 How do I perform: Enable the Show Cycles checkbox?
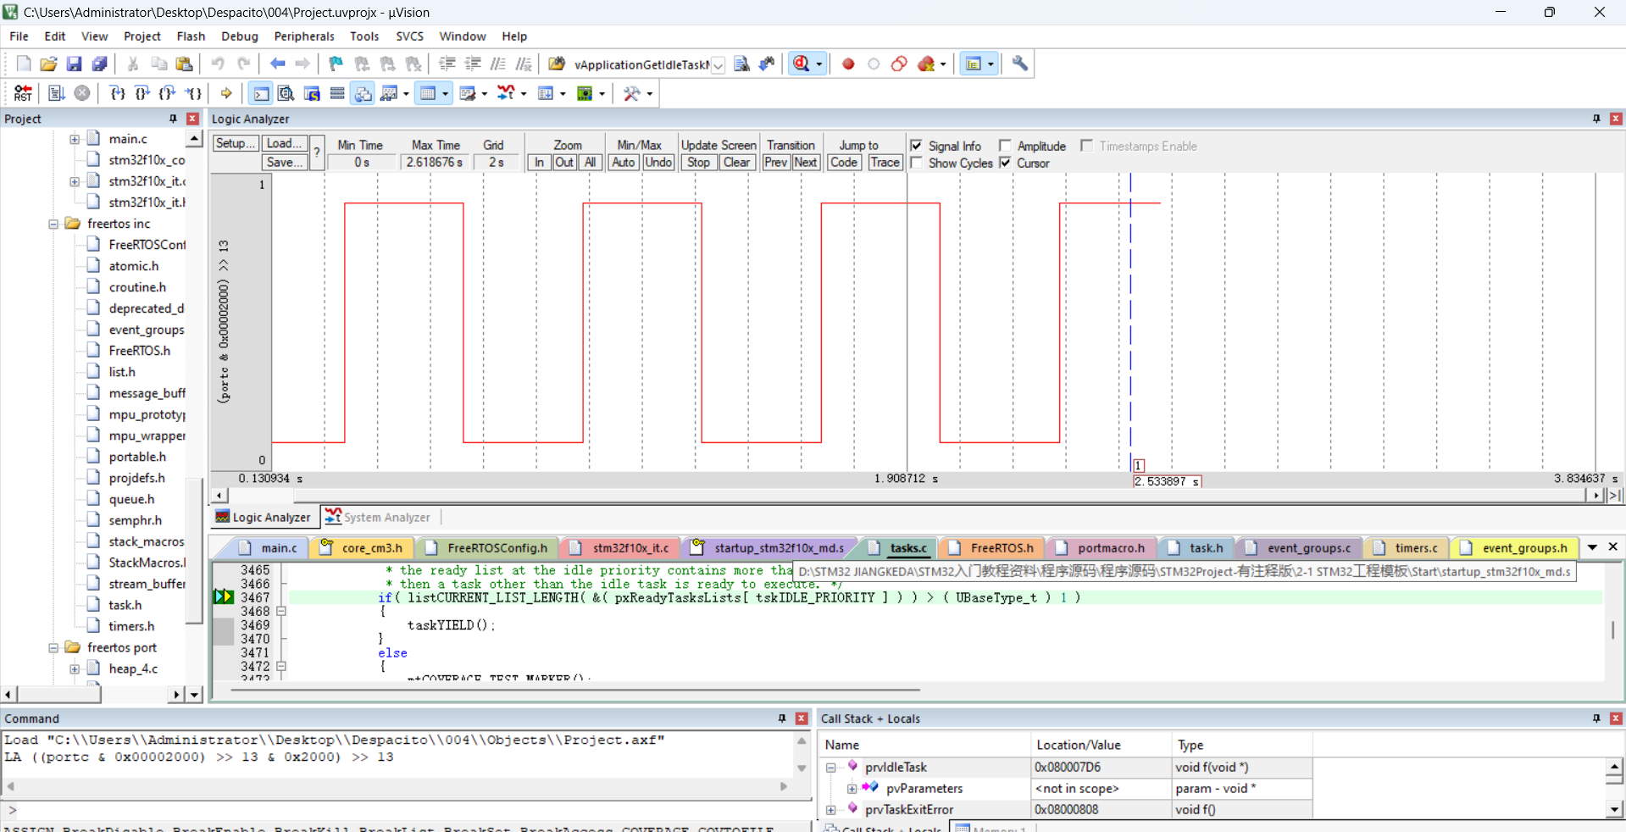coord(916,163)
